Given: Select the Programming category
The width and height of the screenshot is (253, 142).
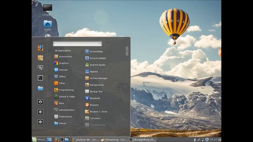Looking at the screenshot, I should coord(64,90).
